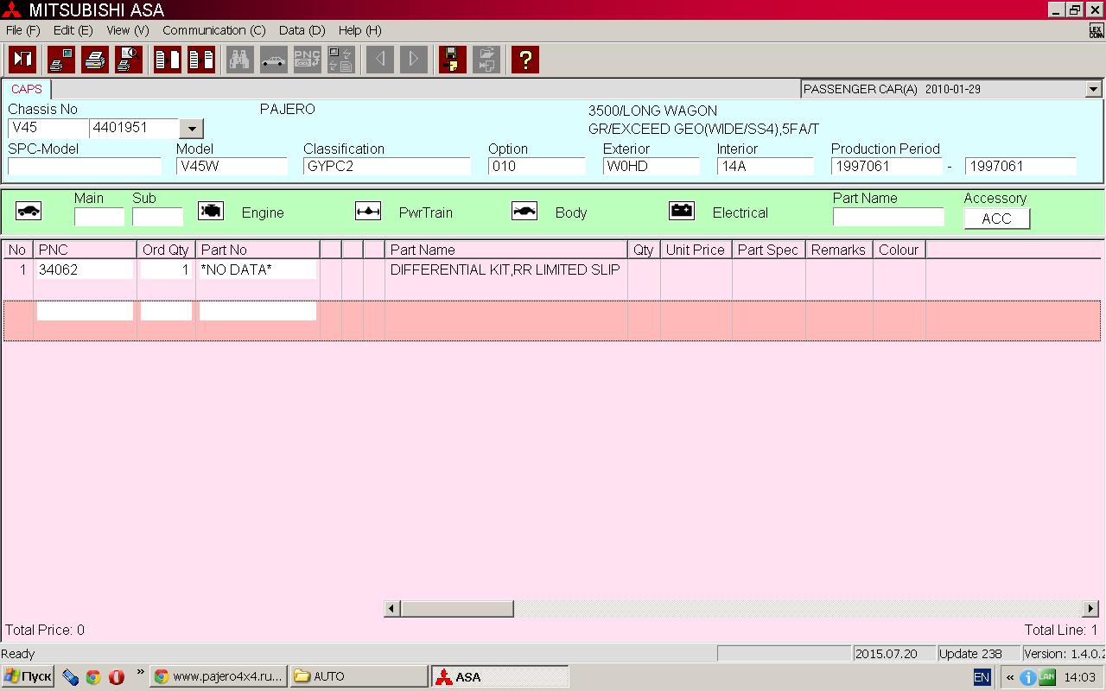This screenshot has width=1106, height=691.
Task: Open print preview with magnifier icon
Action: click(129, 60)
